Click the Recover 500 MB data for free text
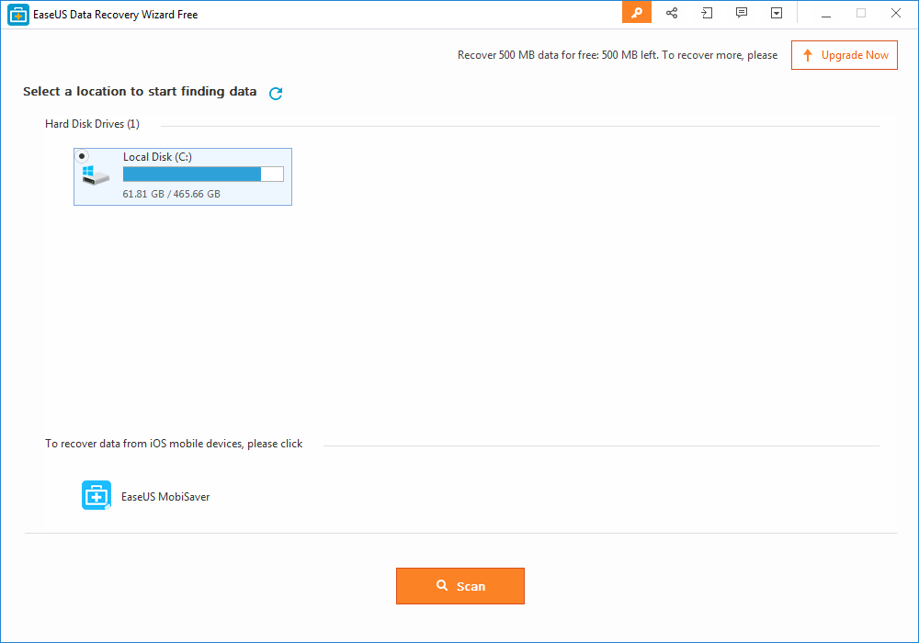Screen dimensions: 919x643 618,55
